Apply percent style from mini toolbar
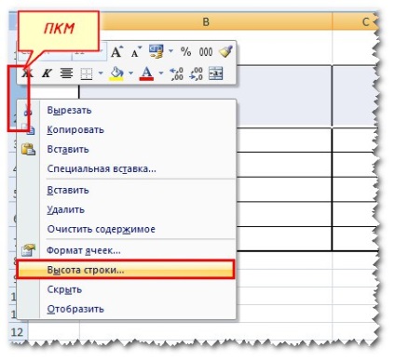395x361 pixels. (x=185, y=52)
